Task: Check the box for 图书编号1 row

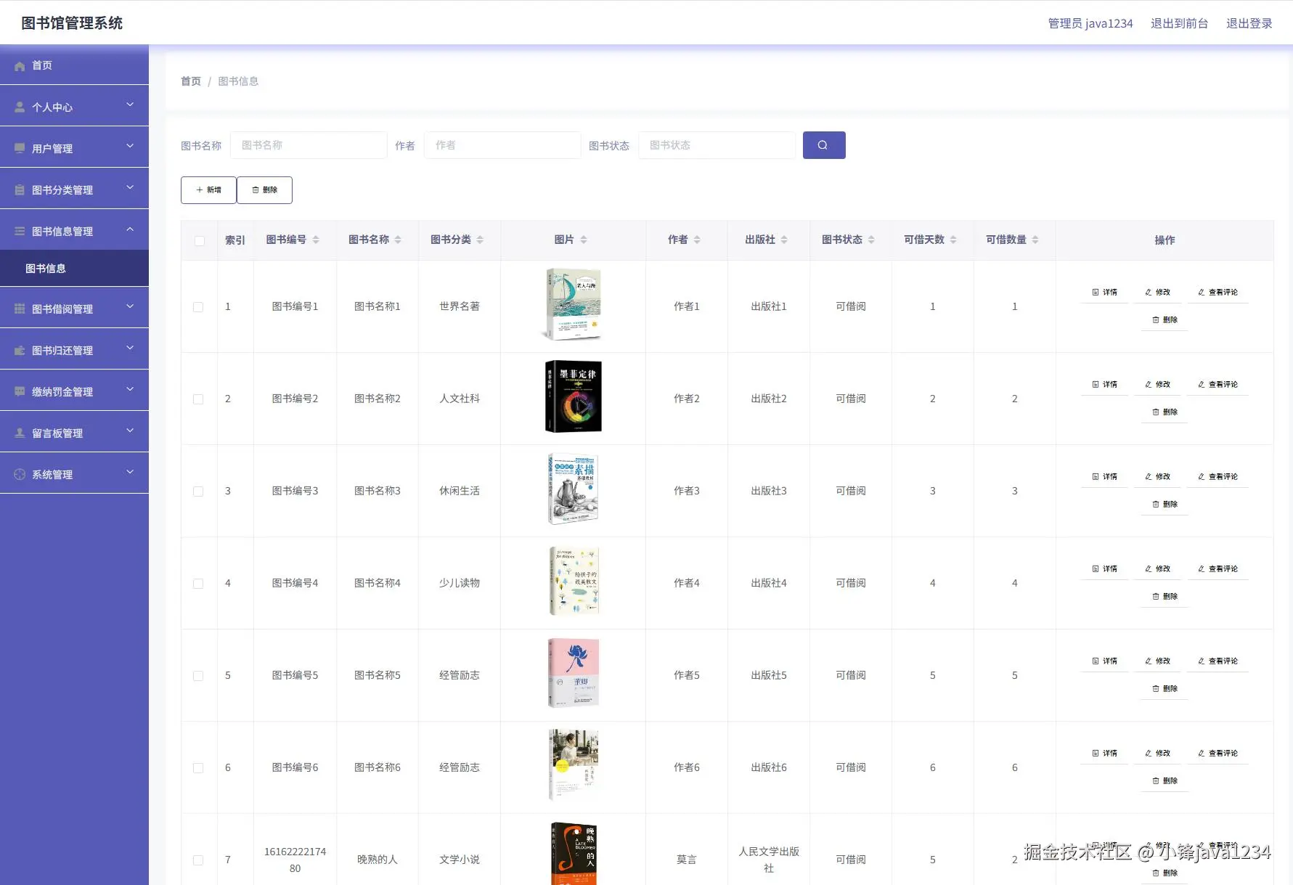Action: tap(198, 307)
